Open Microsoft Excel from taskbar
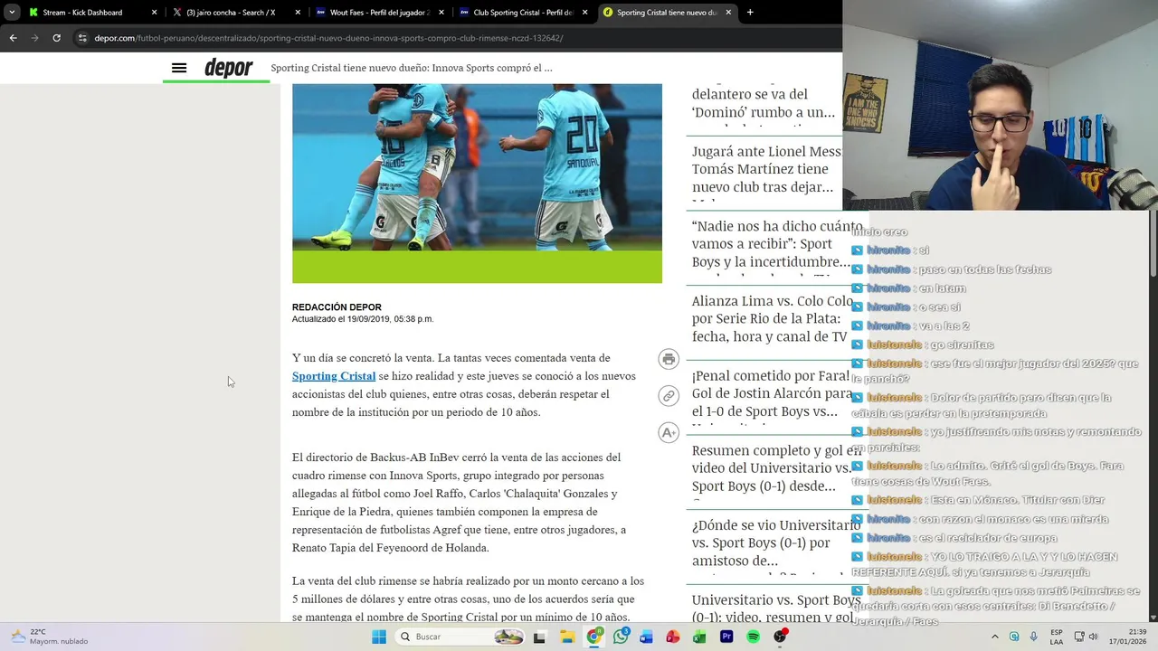Image resolution: width=1158 pixels, height=651 pixels. [x=699, y=637]
